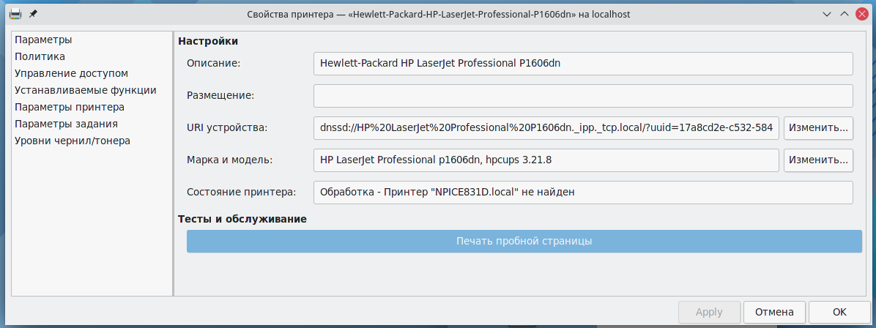Click the URI устройства field
This screenshot has height=328, width=876.
click(546, 128)
